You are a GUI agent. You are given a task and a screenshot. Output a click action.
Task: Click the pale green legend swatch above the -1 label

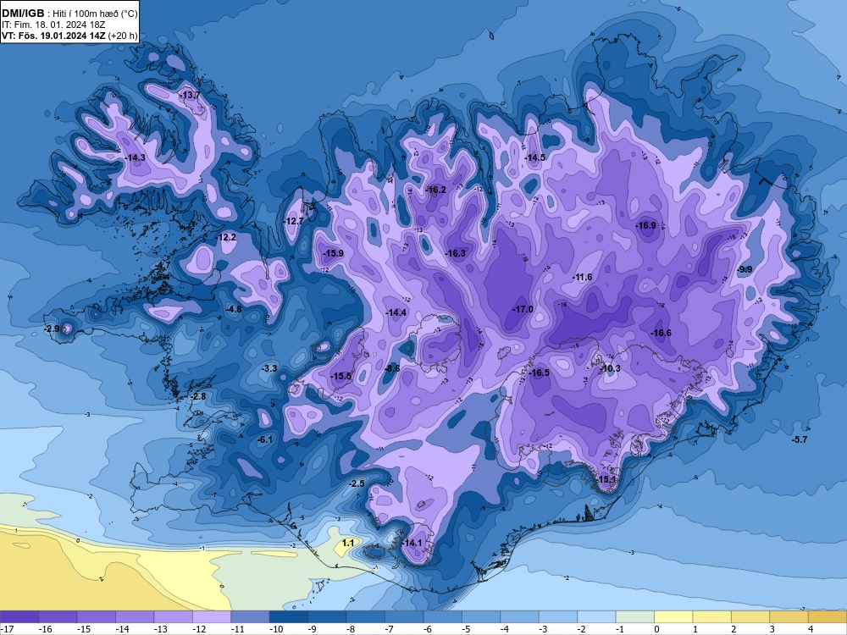coord(634,616)
